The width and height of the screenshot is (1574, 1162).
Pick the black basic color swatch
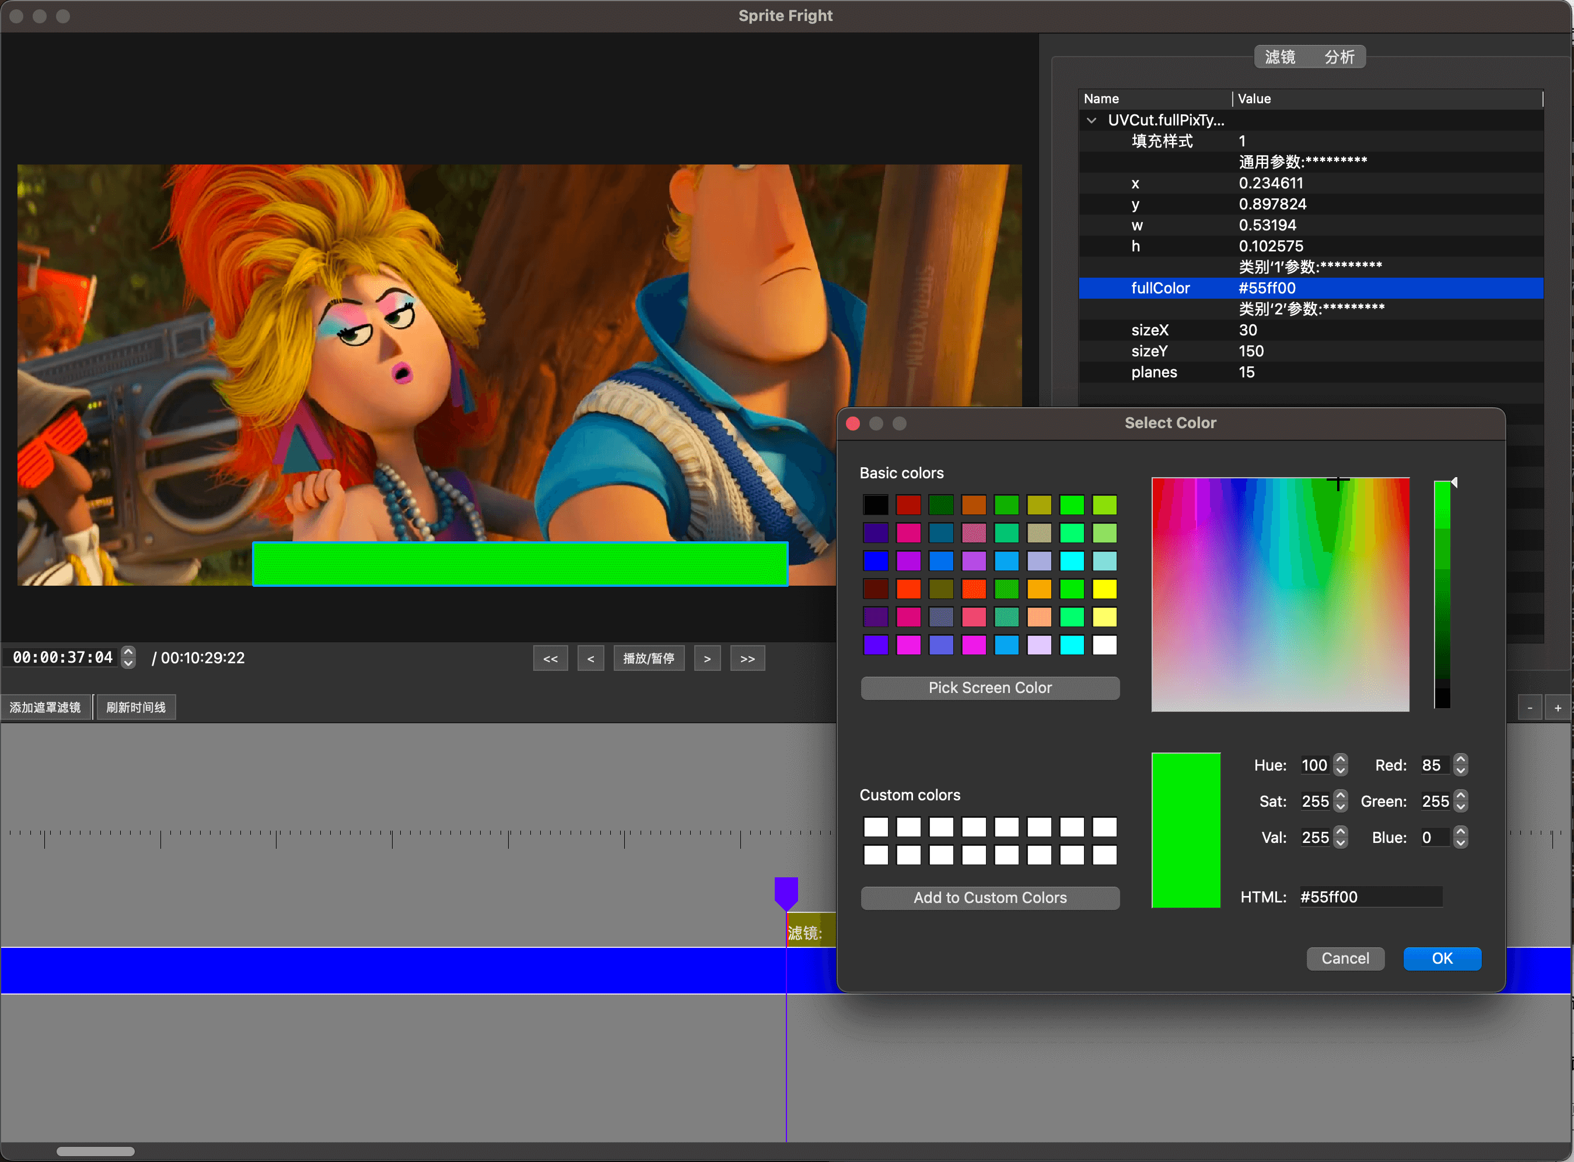point(876,505)
